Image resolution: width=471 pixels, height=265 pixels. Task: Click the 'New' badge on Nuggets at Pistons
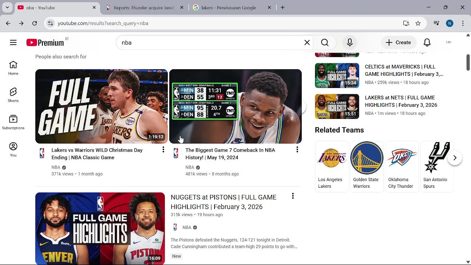click(x=177, y=256)
